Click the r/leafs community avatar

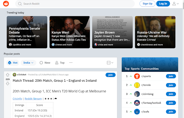137,112
